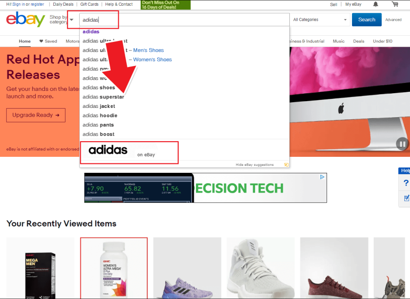
Task: Open the Help & Contact link
Action: tap(119, 4)
